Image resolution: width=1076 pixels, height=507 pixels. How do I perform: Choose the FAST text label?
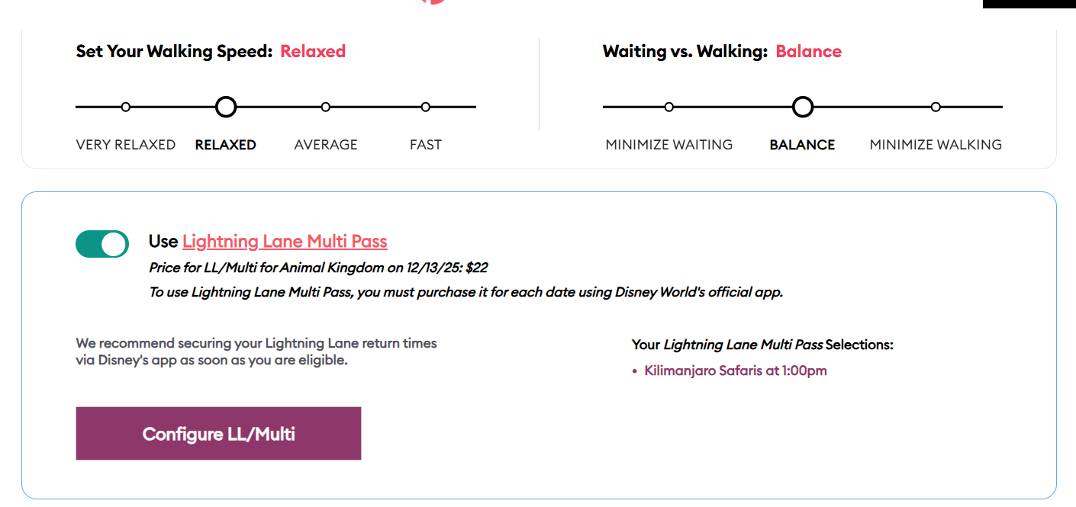[x=426, y=145]
